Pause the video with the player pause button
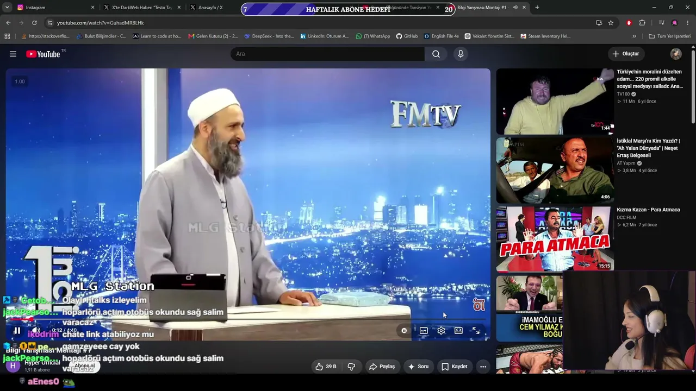The height and width of the screenshot is (391, 696). coord(17,330)
